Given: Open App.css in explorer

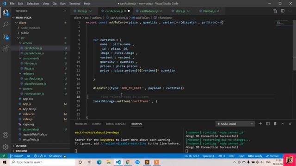Looking at the screenshot, I should [x=28, y=99].
